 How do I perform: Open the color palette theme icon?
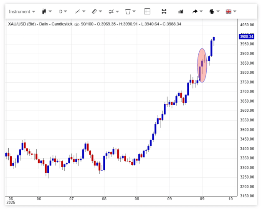(212, 12)
